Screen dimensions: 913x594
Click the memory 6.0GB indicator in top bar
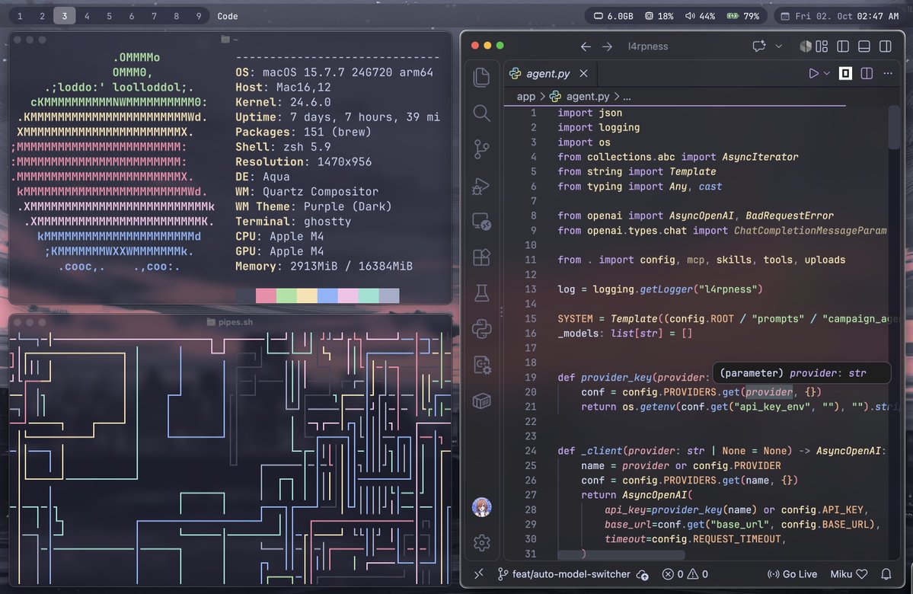613,16
